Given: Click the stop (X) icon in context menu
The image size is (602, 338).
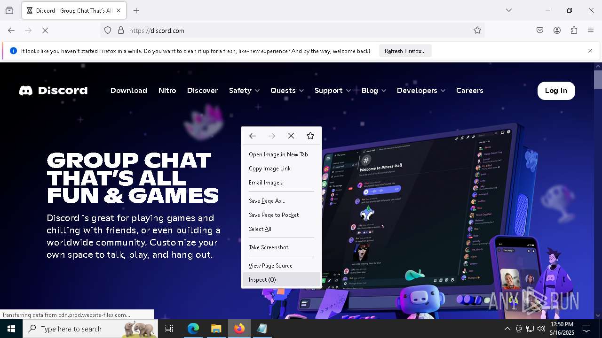Looking at the screenshot, I should [291, 136].
